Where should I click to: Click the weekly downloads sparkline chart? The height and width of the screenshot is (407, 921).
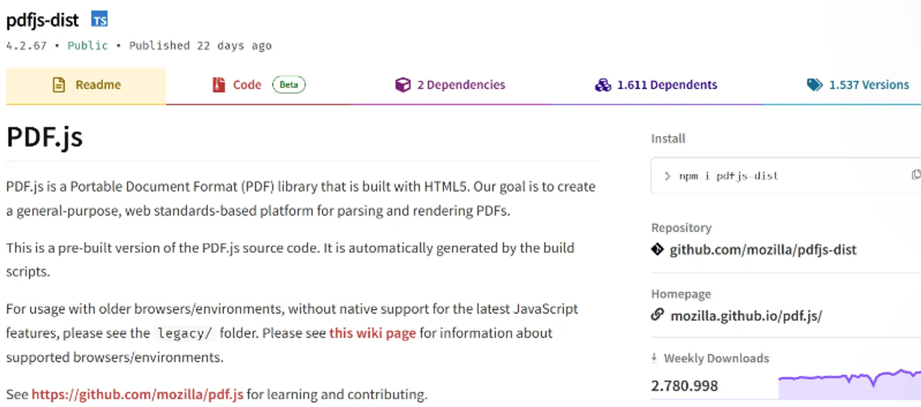(850, 384)
